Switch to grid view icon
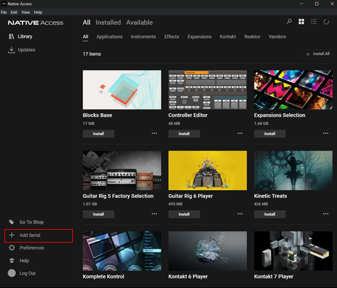This screenshot has height=288, width=337. (x=301, y=22)
